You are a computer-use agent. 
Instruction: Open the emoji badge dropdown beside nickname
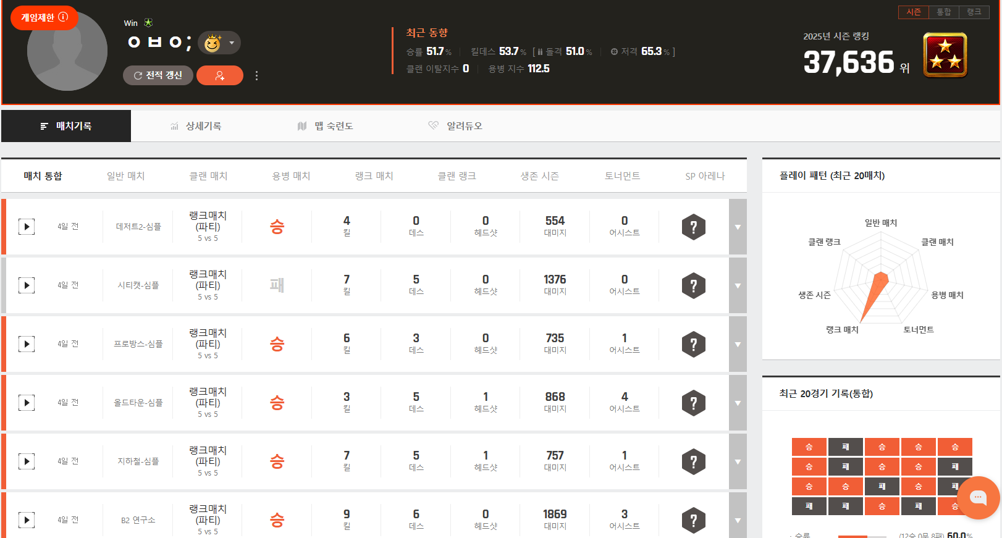(219, 43)
